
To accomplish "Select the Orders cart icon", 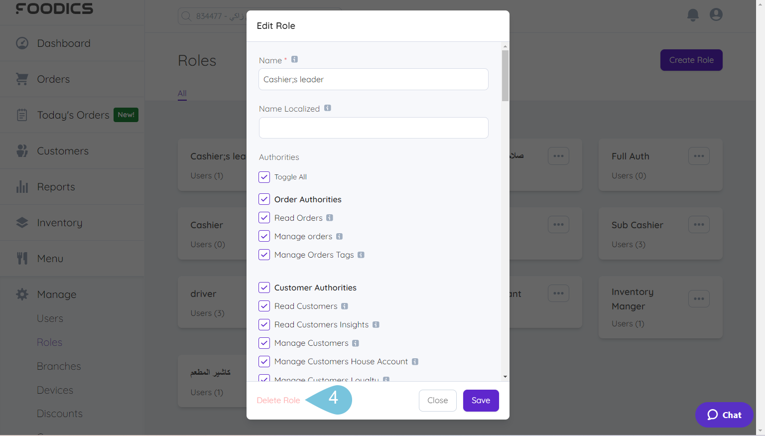I will [x=22, y=79].
